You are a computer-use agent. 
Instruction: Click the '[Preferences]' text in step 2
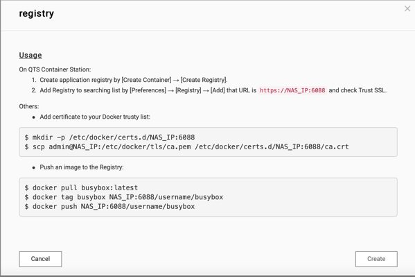point(148,90)
